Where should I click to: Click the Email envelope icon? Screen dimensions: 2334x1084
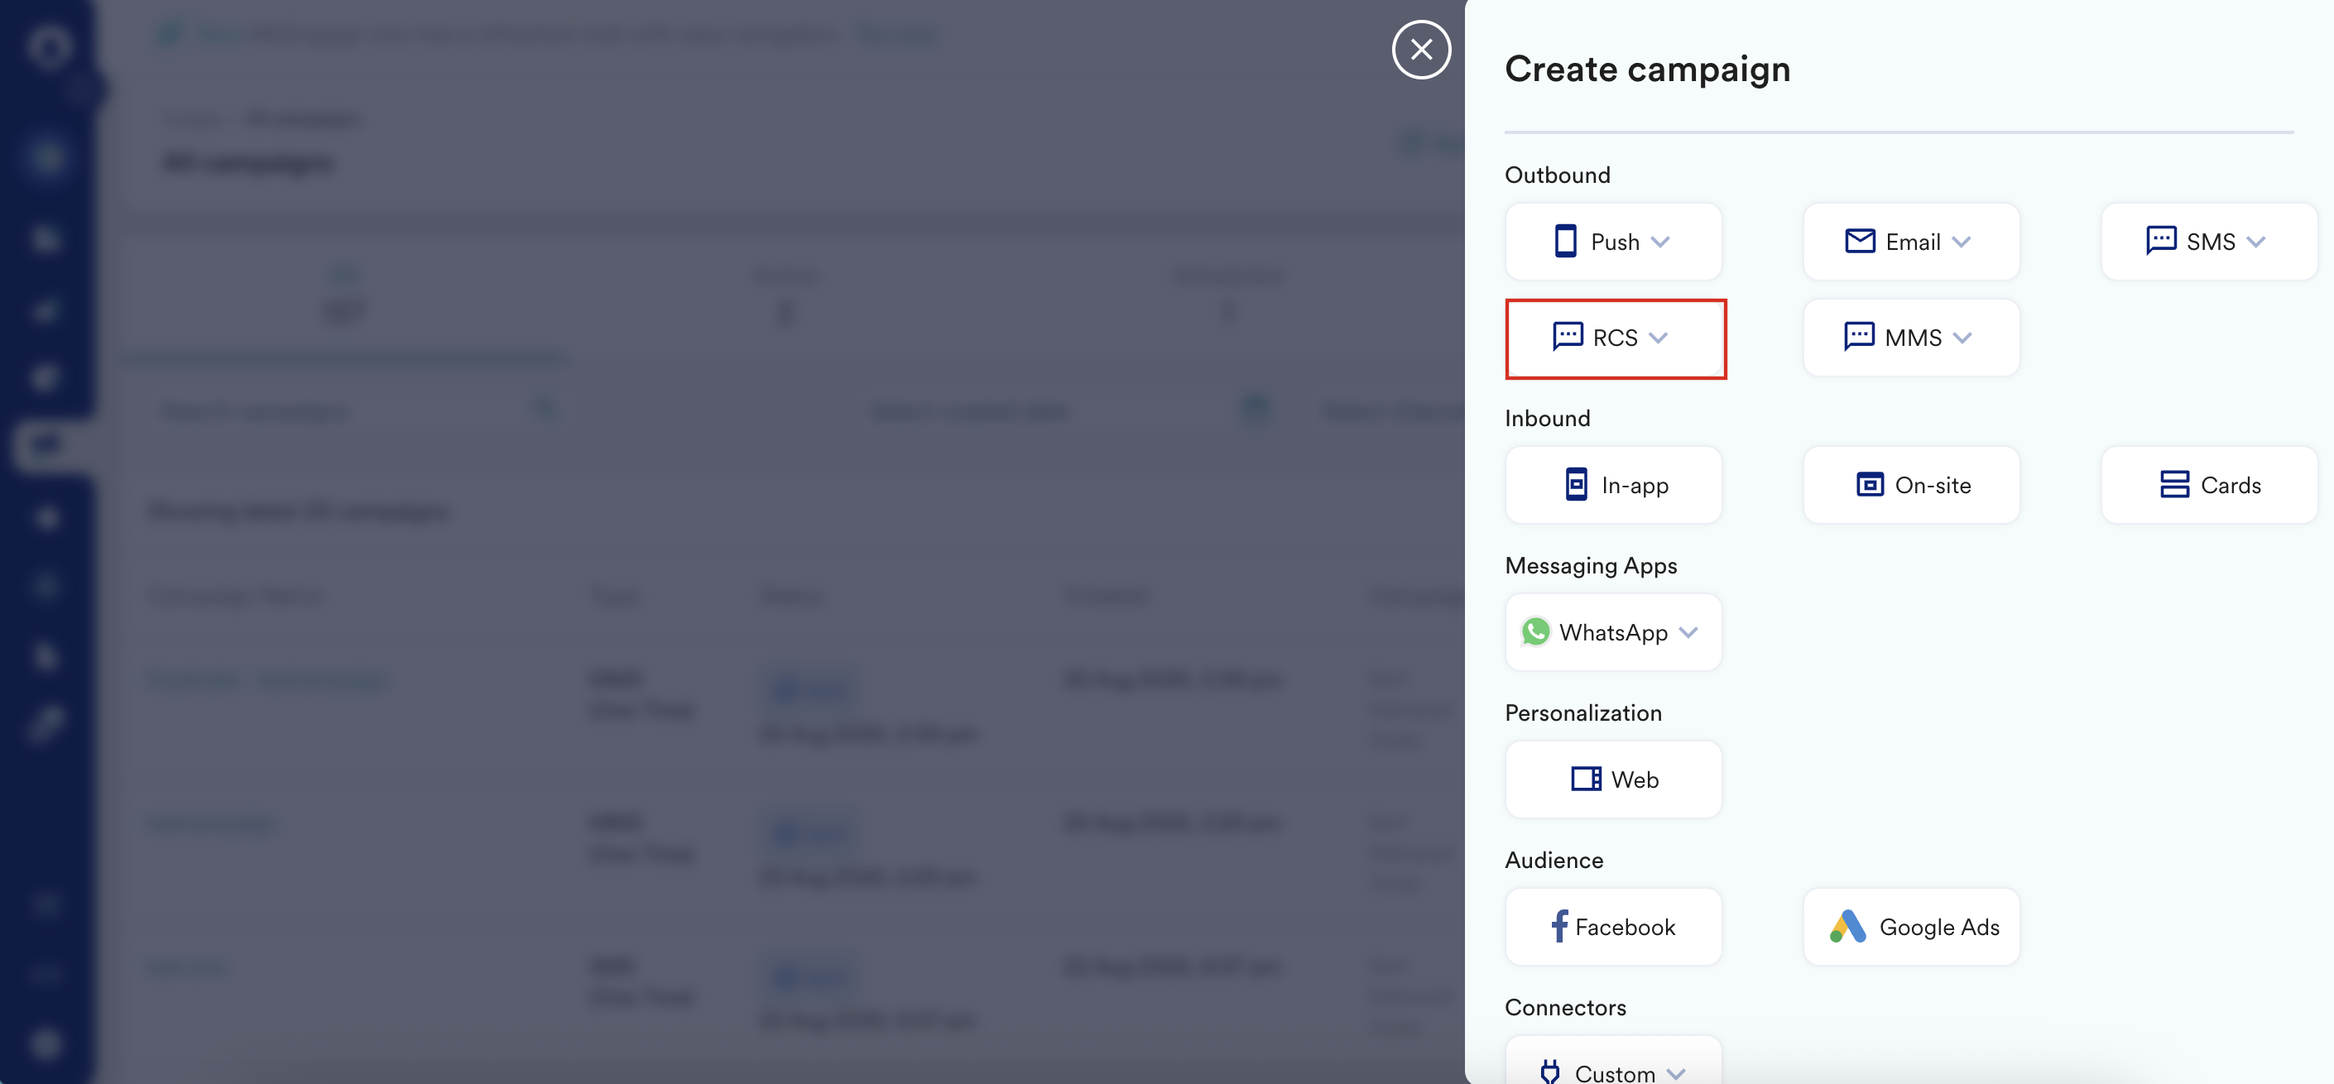click(x=1859, y=241)
